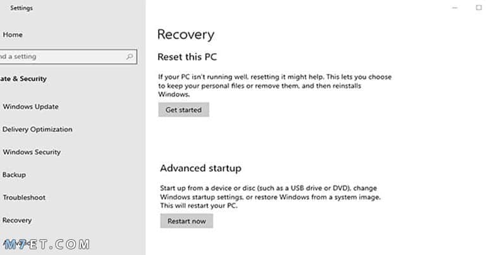The width and height of the screenshot is (493, 255).
Task: Click the Recovery page heading
Action: tap(186, 35)
